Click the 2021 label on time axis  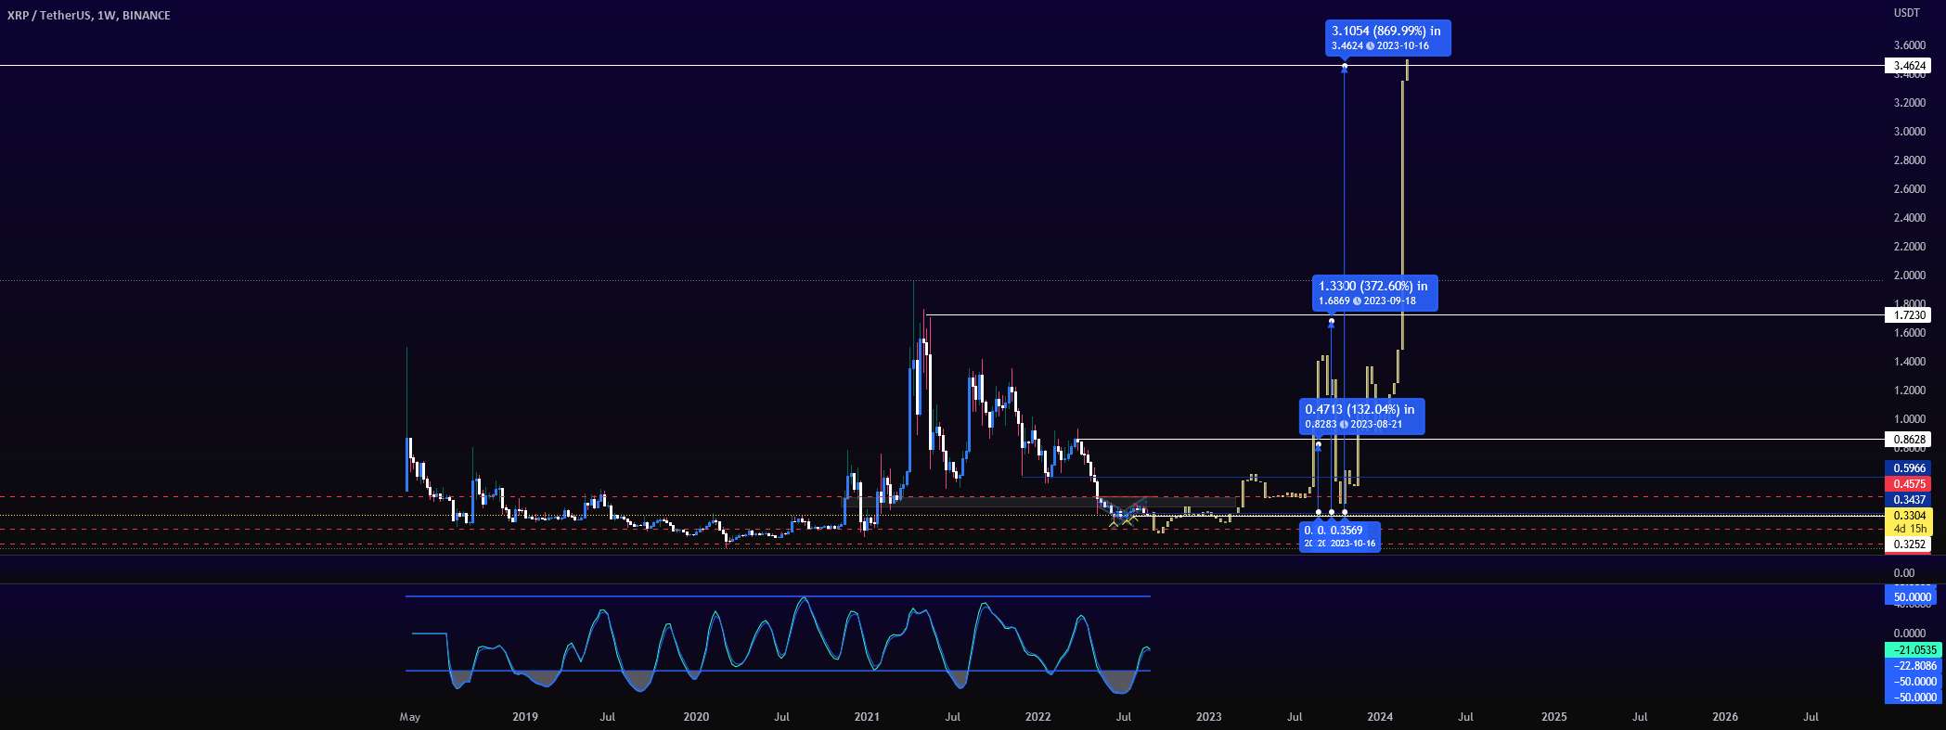(x=867, y=717)
